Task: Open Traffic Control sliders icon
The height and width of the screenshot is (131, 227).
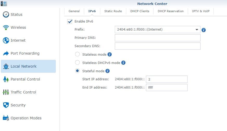Action: (6, 92)
